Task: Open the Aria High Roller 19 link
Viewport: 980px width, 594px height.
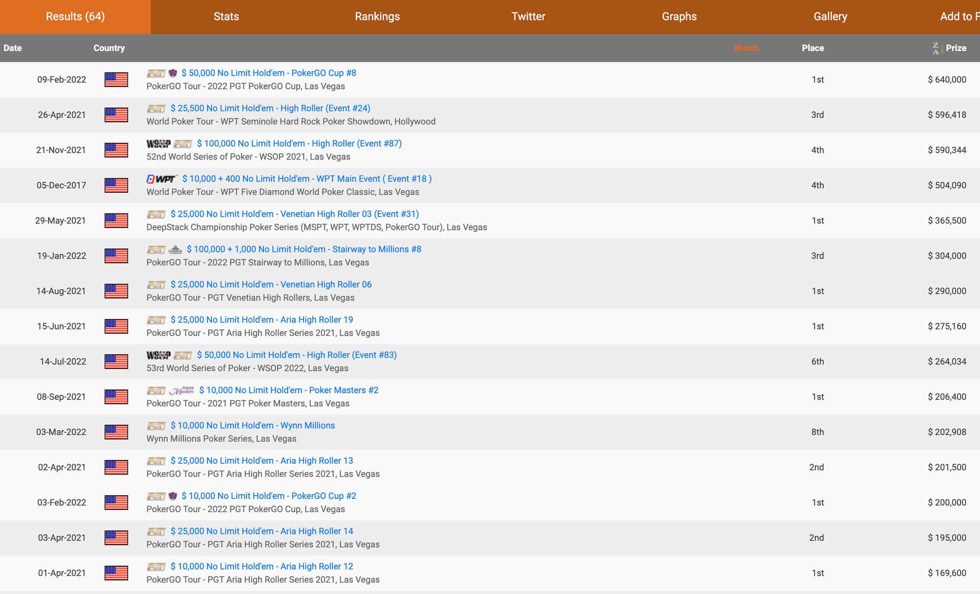Action: point(262,320)
